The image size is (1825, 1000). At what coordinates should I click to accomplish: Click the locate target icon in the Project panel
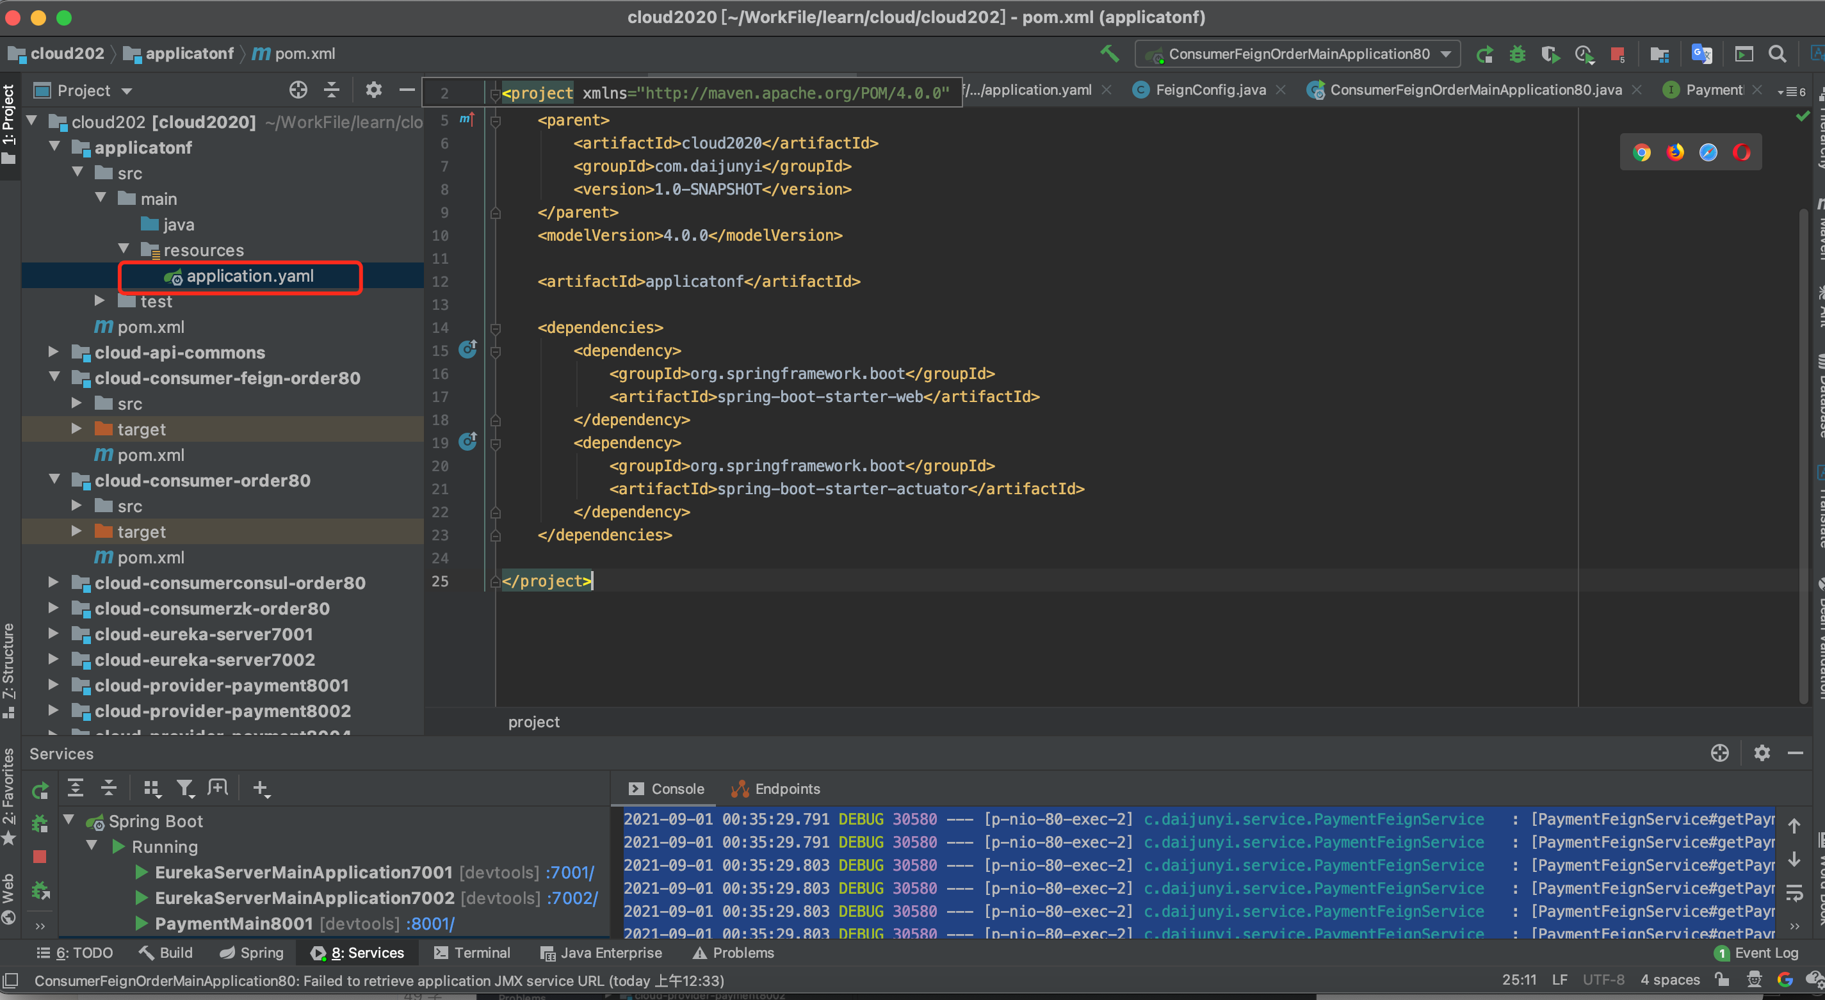click(x=298, y=90)
